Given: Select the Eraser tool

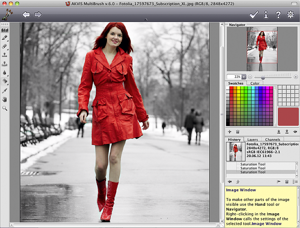Looking at the screenshot, I should coord(5,46).
